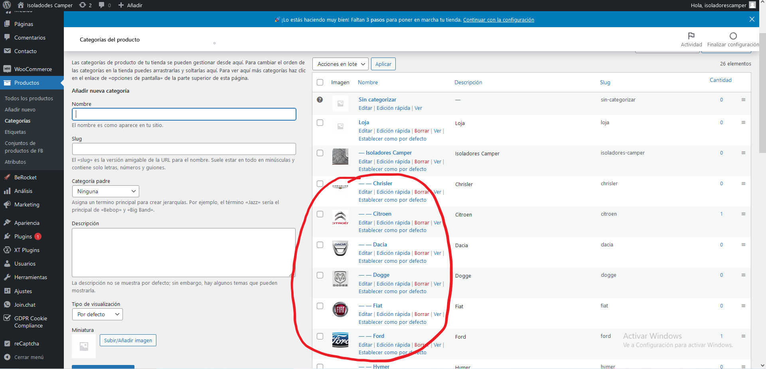Image resolution: width=766 pixels, height=369 pixels.
Task: Open the Acciones en lote dropdown
Action: click(x=341, y=64)
